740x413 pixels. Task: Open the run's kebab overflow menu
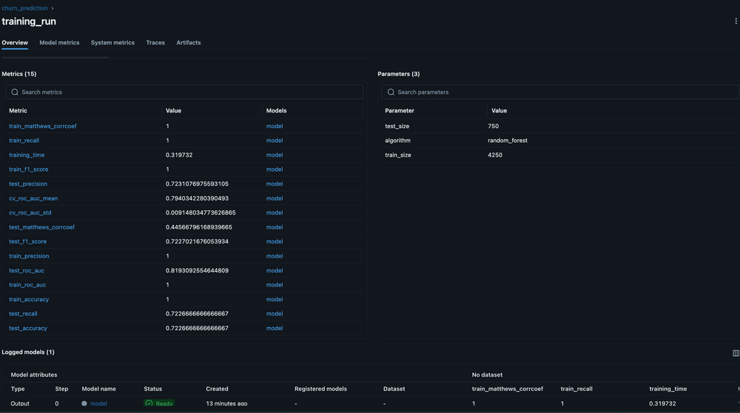[x=736, y=21]
